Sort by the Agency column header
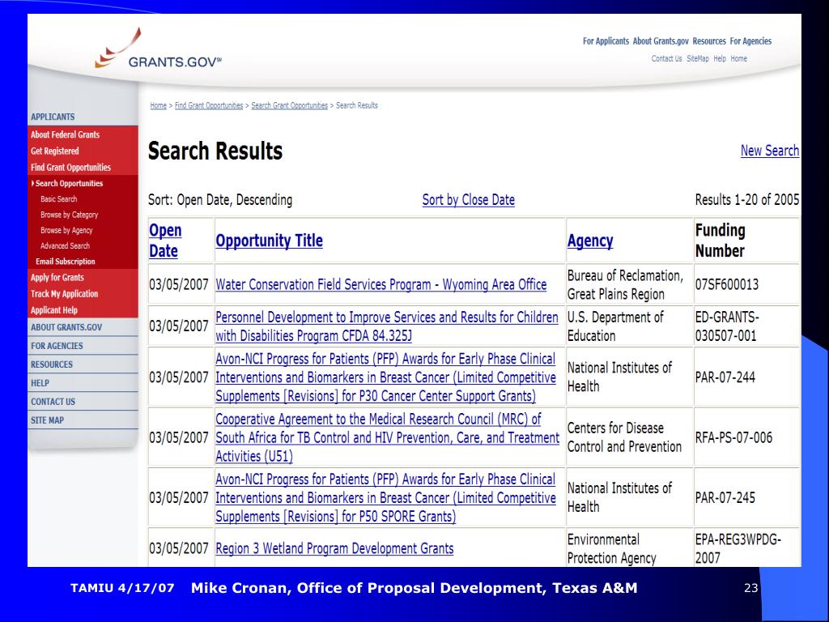 click(x=590, y=241)
